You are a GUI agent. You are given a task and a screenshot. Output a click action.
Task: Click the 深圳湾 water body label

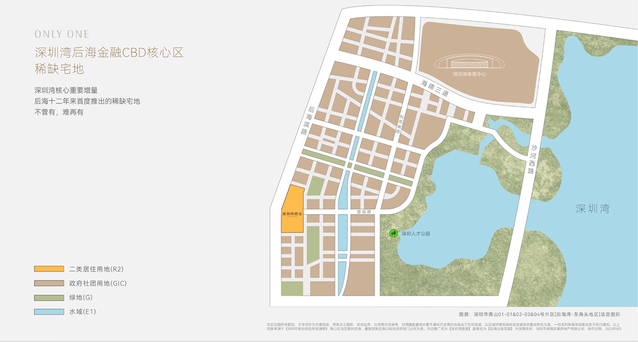click(592, 209)
